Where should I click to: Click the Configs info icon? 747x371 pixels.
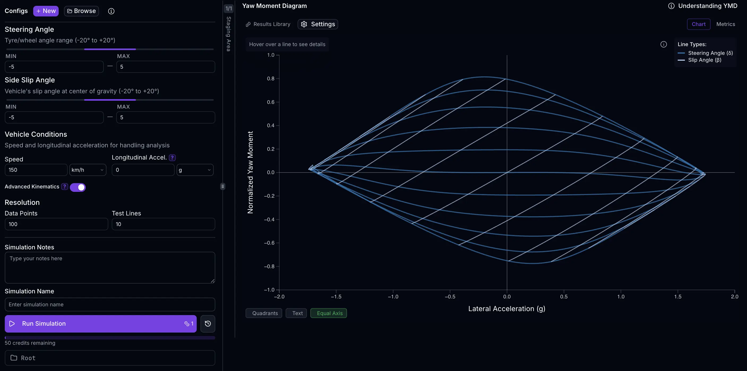[111, 11]
